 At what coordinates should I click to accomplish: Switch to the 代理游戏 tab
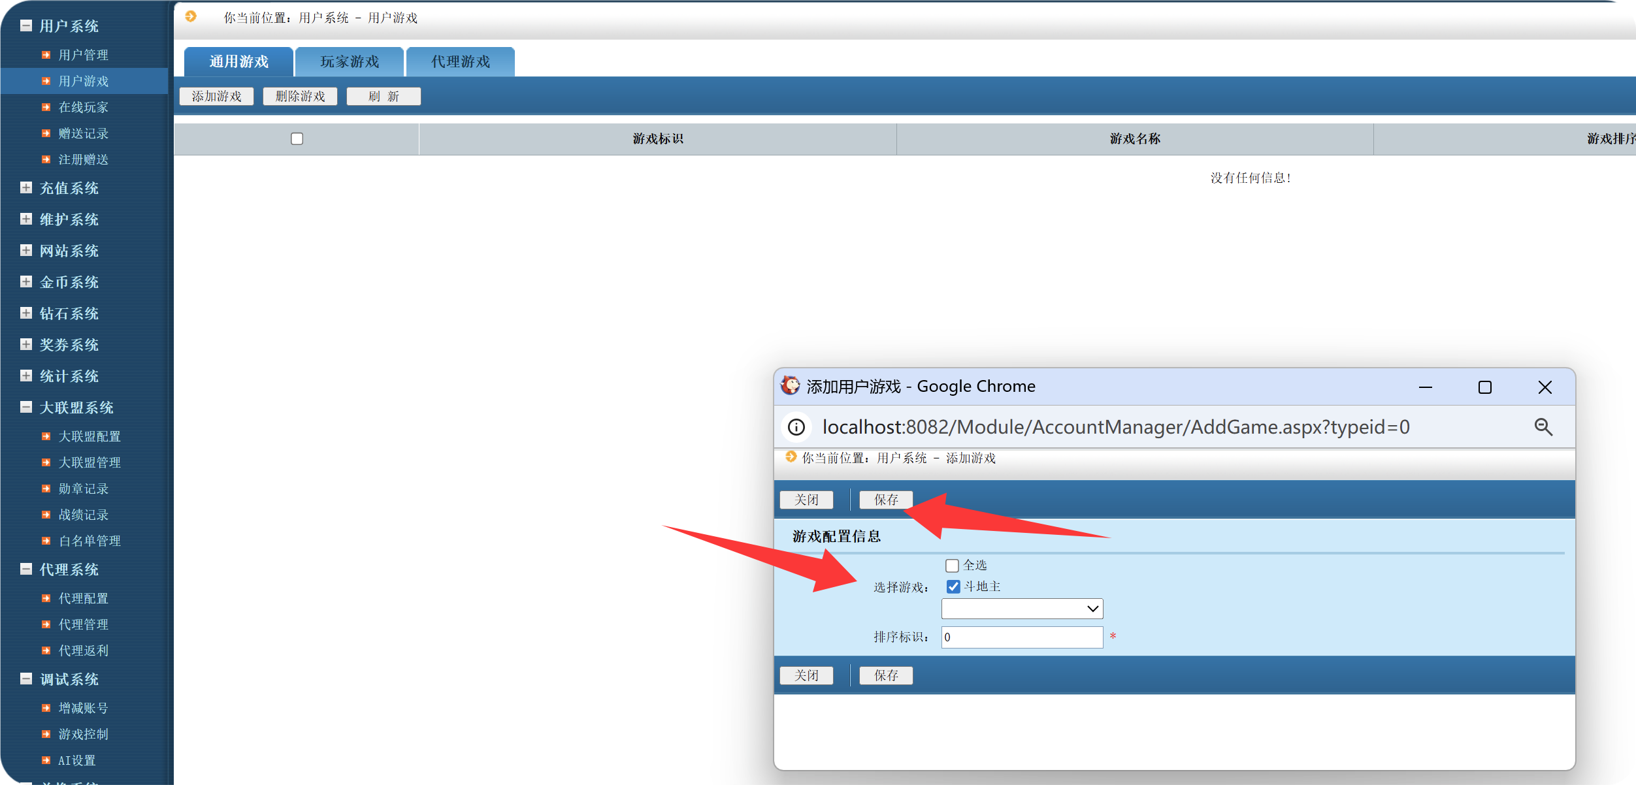click(461, 62)
